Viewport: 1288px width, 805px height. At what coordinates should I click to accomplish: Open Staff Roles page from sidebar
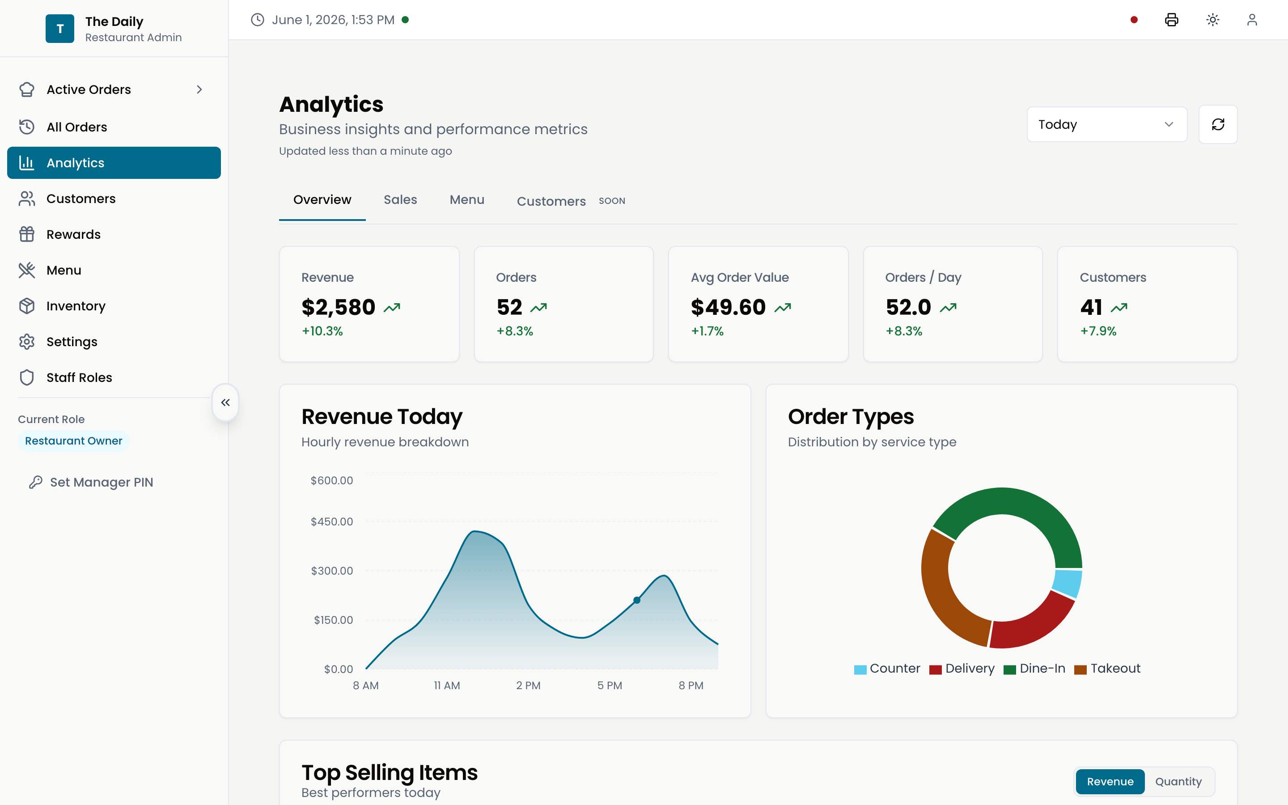click(x=114, y=377)
